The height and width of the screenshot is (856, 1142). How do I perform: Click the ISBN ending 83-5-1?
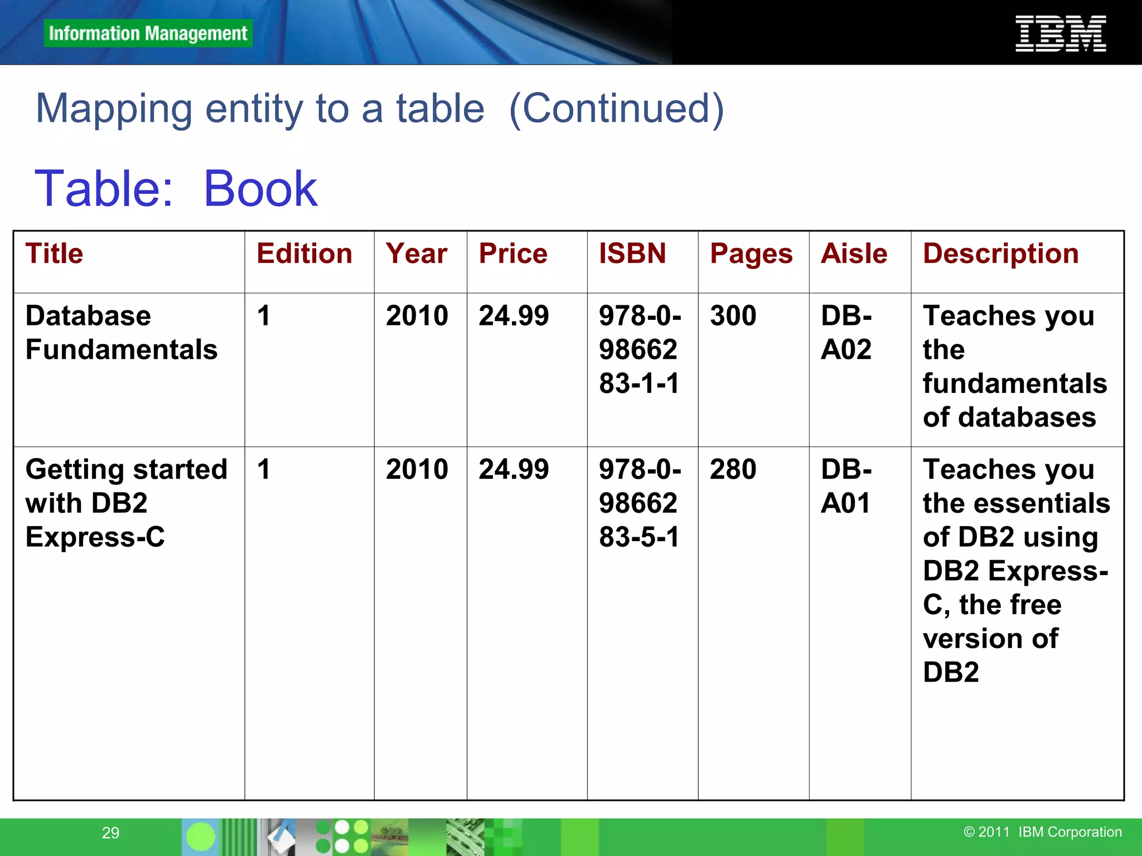click(x=640, y=503)
